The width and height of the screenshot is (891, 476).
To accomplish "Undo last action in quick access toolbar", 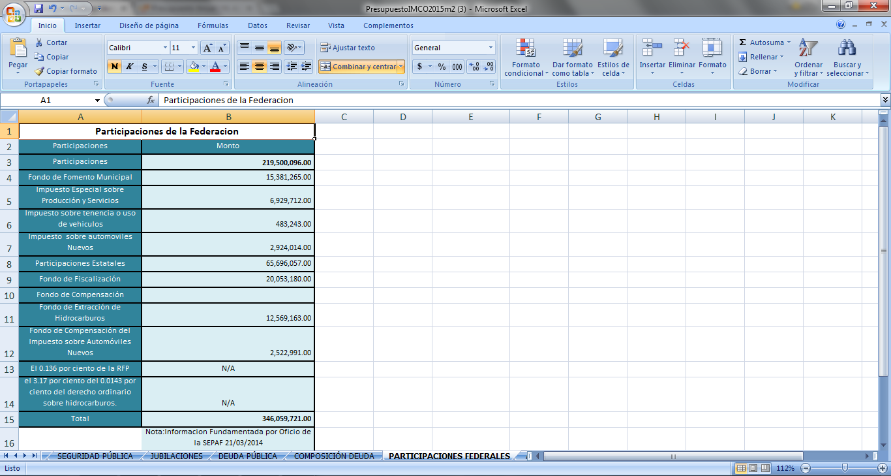I will pos(53,8).
